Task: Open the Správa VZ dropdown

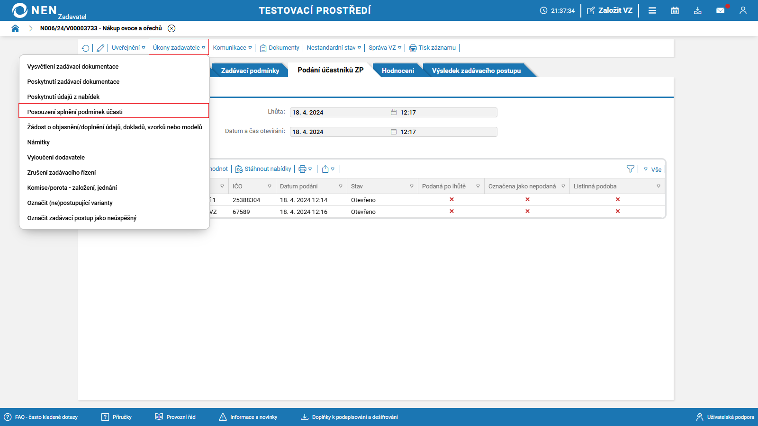Action: pyautogui.click(x=385, y=48)
